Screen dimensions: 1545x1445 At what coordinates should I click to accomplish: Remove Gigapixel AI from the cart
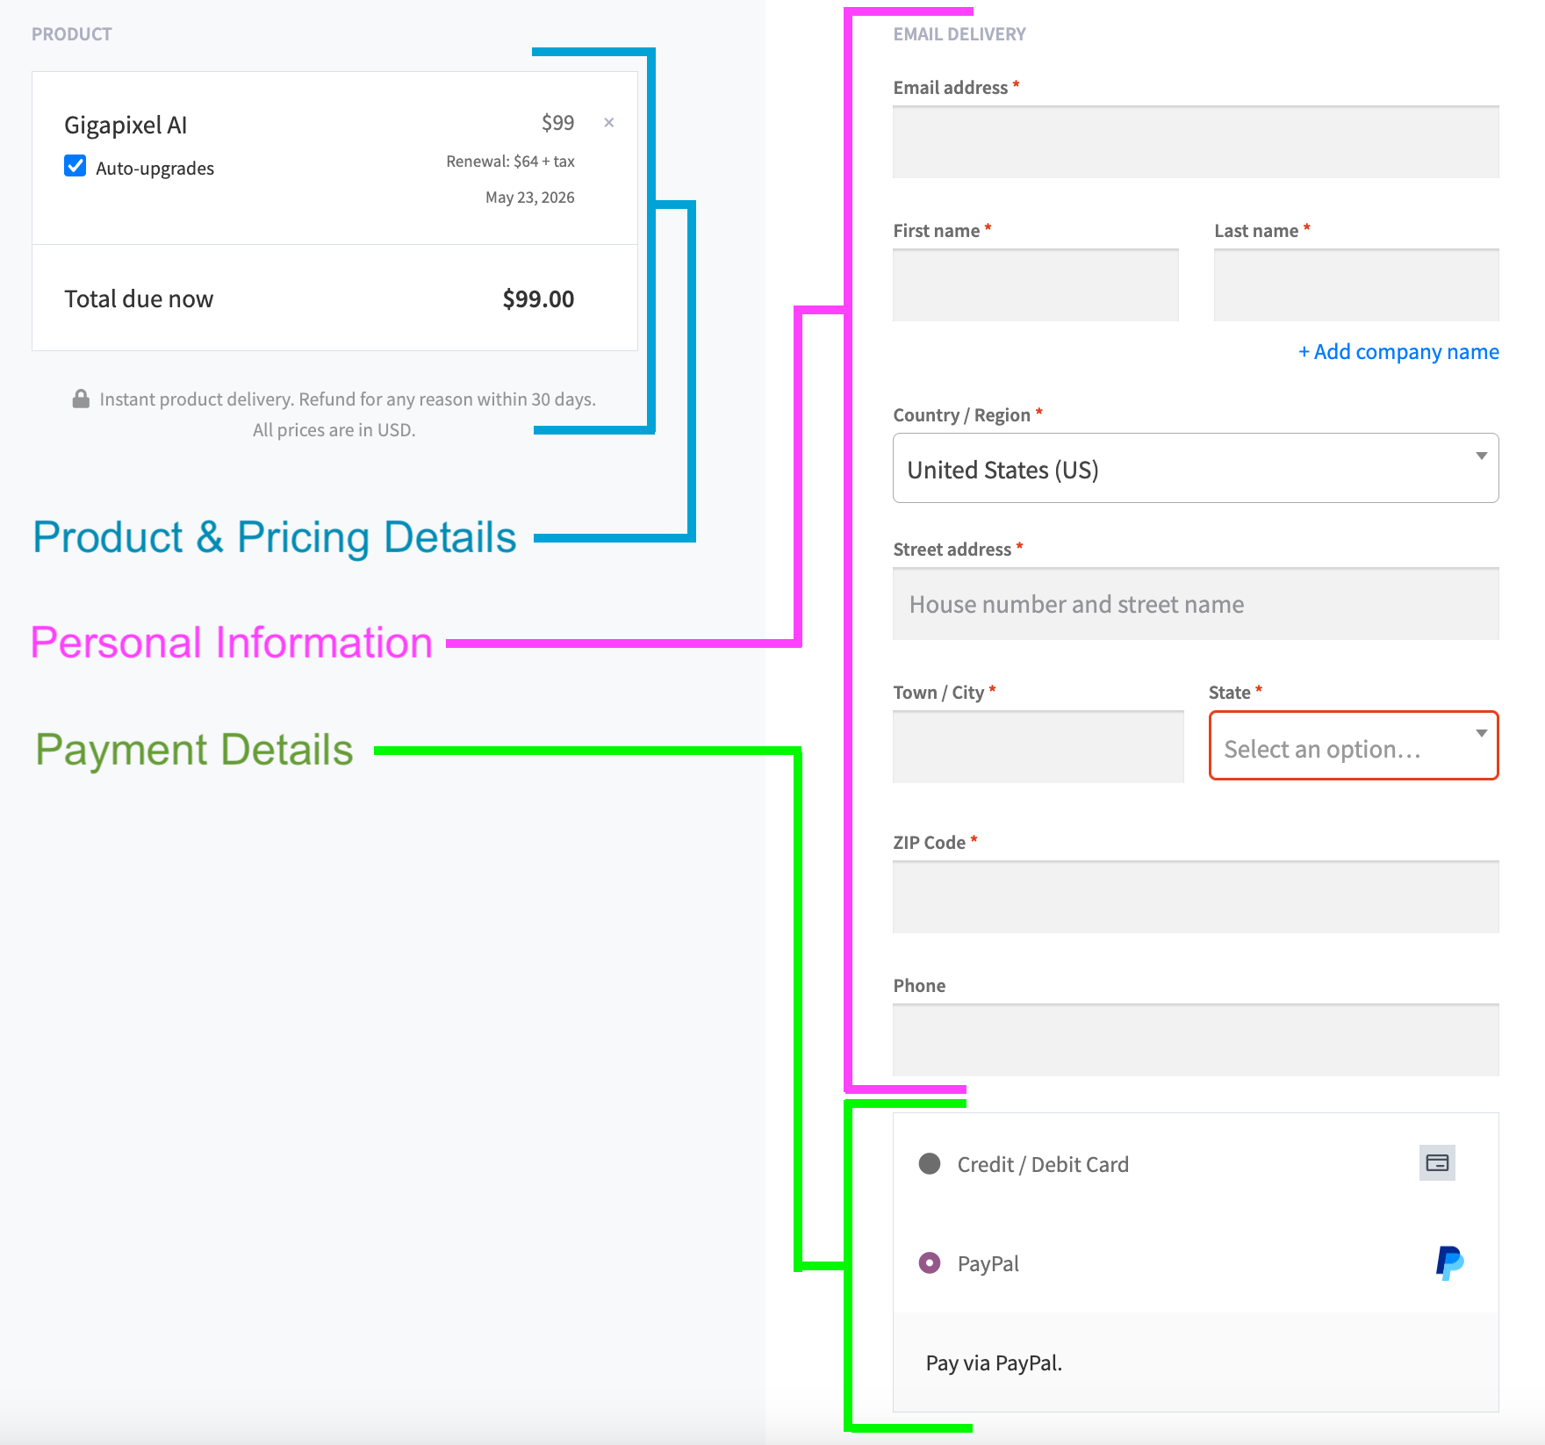point(608,123)
